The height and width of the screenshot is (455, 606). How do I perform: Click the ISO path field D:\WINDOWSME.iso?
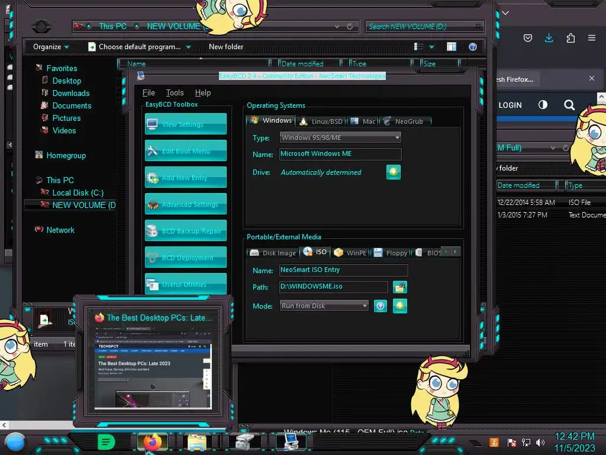[333, 287]
